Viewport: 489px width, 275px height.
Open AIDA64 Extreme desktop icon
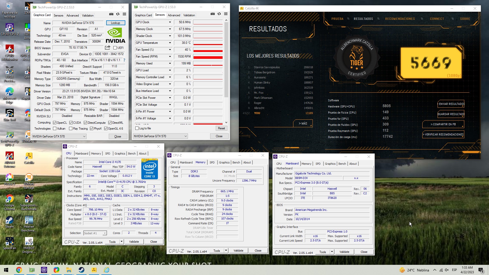click(x=10, y=160)
